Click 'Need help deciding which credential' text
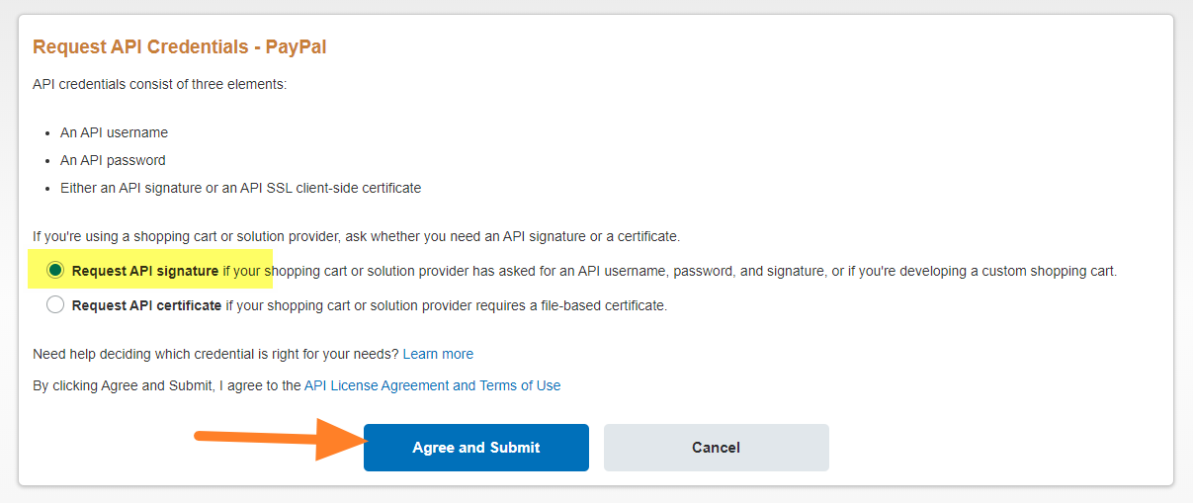Viewport: 1193px width, 503px height. pyautogui.click(x=215, y=354)
